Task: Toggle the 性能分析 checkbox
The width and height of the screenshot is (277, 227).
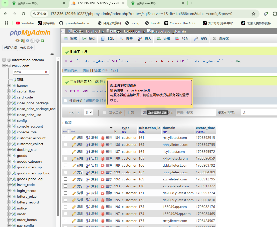Action: (x=65, y=100)
